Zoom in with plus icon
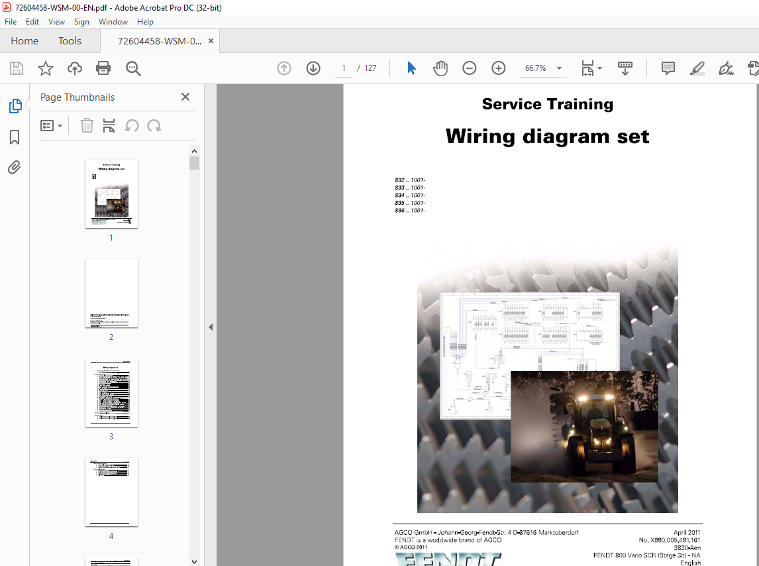This screenshot has width=759, height=566. (498, 68)
